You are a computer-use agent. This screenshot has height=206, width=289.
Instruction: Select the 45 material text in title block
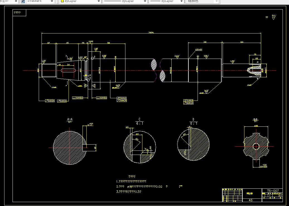coord(251,200)
